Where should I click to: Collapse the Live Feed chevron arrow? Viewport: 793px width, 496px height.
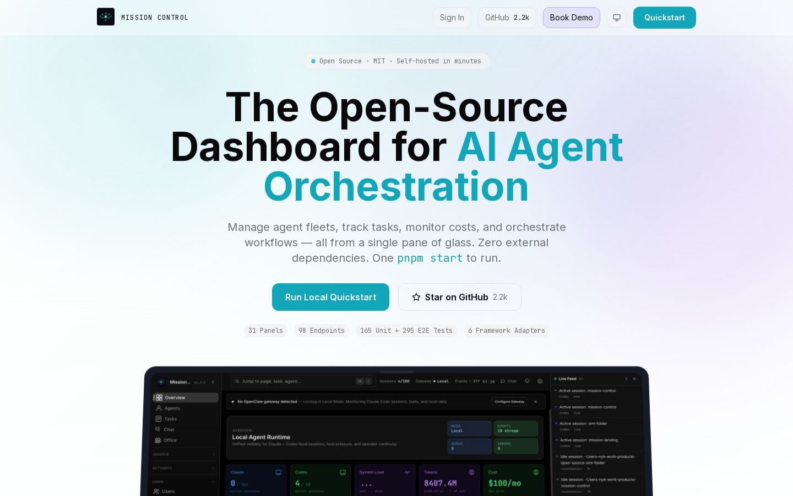pyautogui.click(x=626, y=379)
